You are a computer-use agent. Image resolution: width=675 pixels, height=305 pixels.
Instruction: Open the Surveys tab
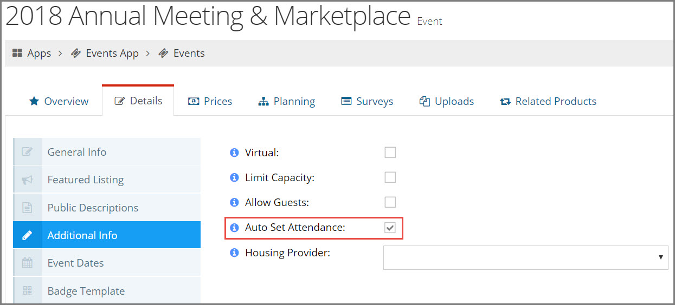click(367, 101)
